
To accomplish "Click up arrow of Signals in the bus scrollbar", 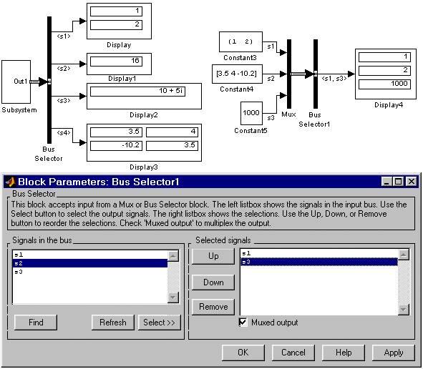I will [173, 256].
